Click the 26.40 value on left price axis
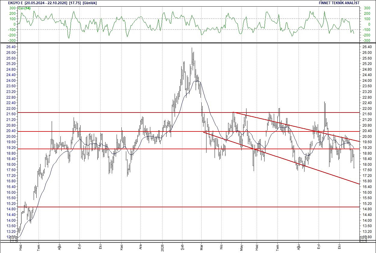This screenshot has height=253, width=376. 11,47
